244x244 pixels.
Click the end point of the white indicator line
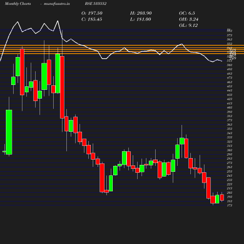point(222,61)
